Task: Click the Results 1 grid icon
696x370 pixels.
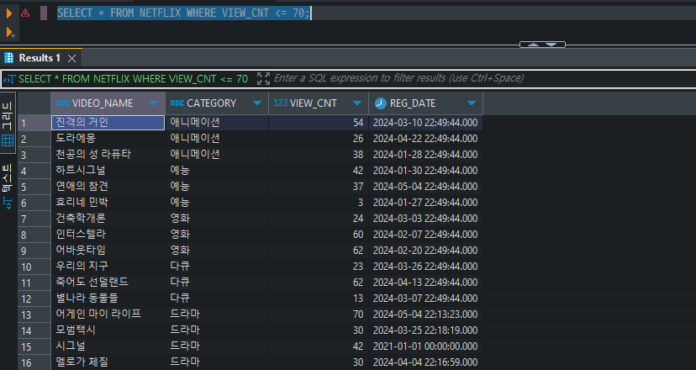Action: tap(8, 58)
